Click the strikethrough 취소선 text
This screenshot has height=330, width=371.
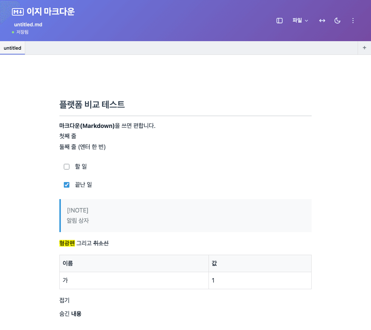(101, 243)
